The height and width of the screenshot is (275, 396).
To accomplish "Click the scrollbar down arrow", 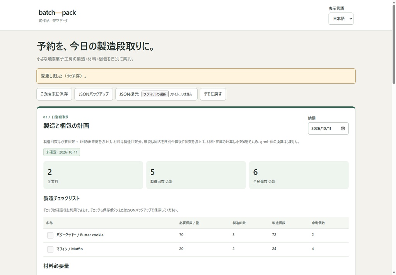I will pos(394,273).
